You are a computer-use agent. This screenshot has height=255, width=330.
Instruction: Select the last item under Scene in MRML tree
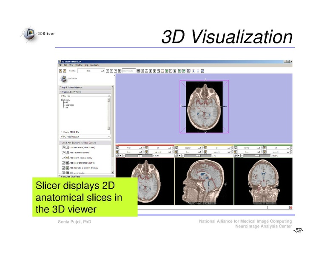[67, 108]
